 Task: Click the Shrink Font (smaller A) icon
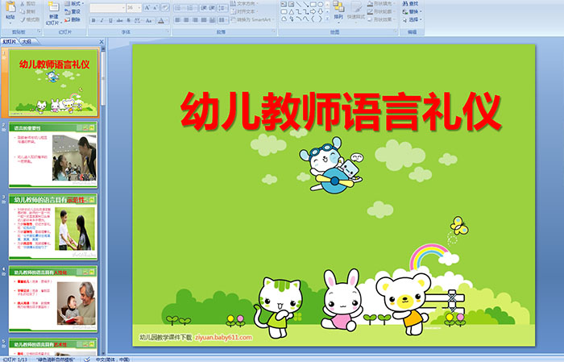tap(155, 8)
